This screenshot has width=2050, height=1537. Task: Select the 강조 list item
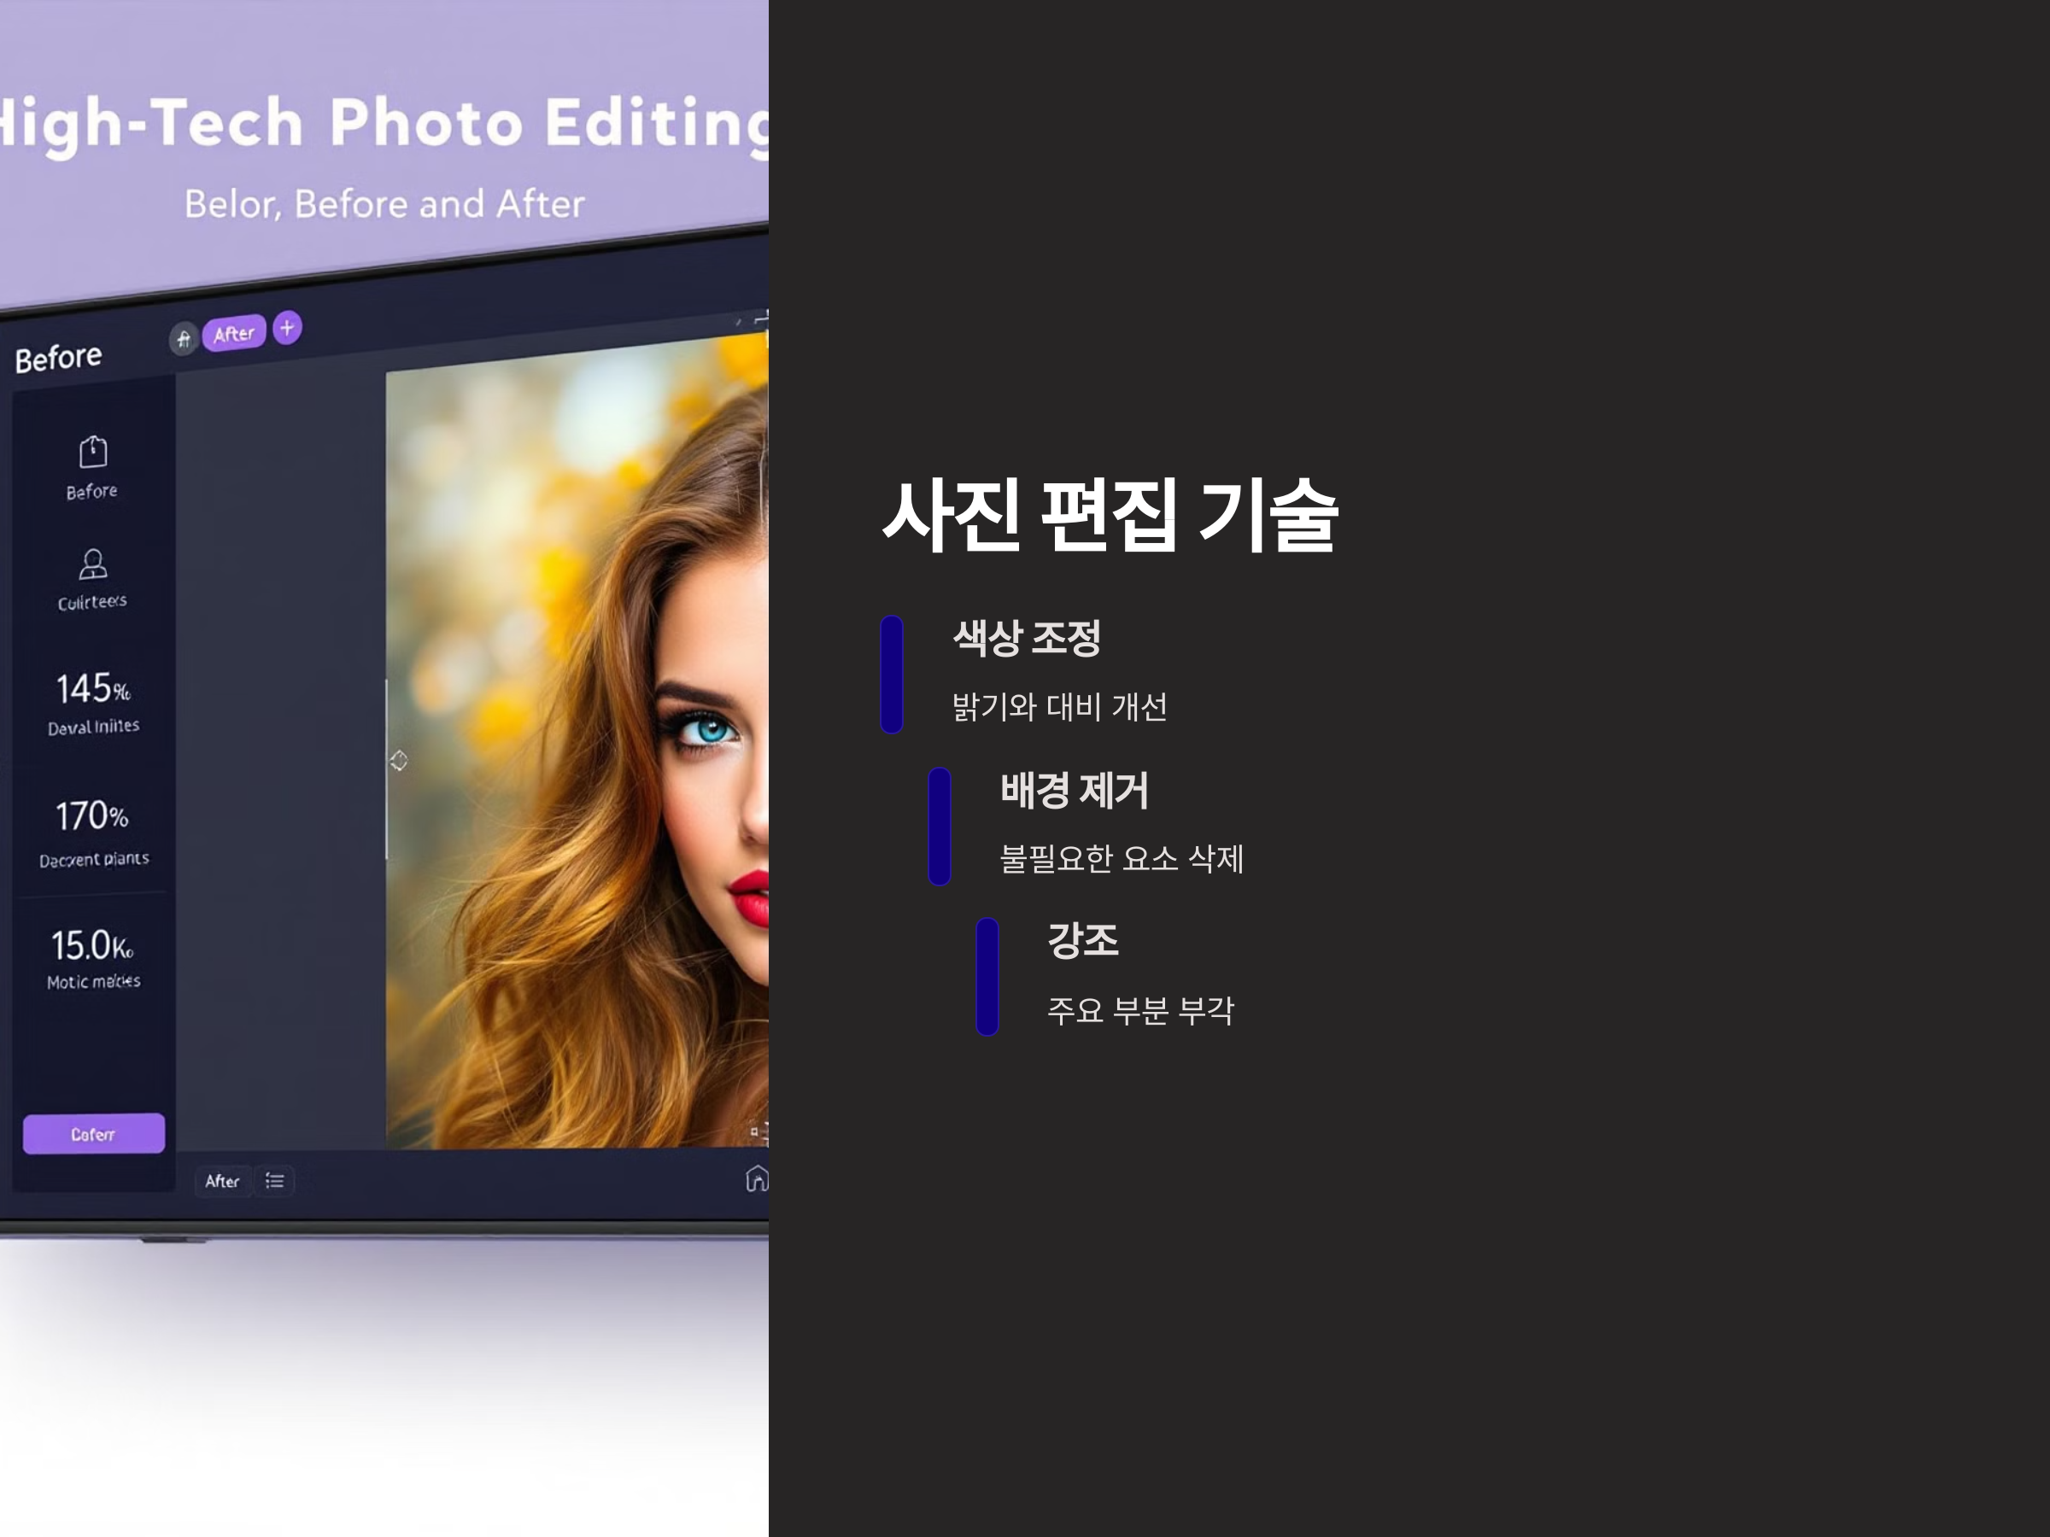pyautogui.click(x=1082, y=940)
